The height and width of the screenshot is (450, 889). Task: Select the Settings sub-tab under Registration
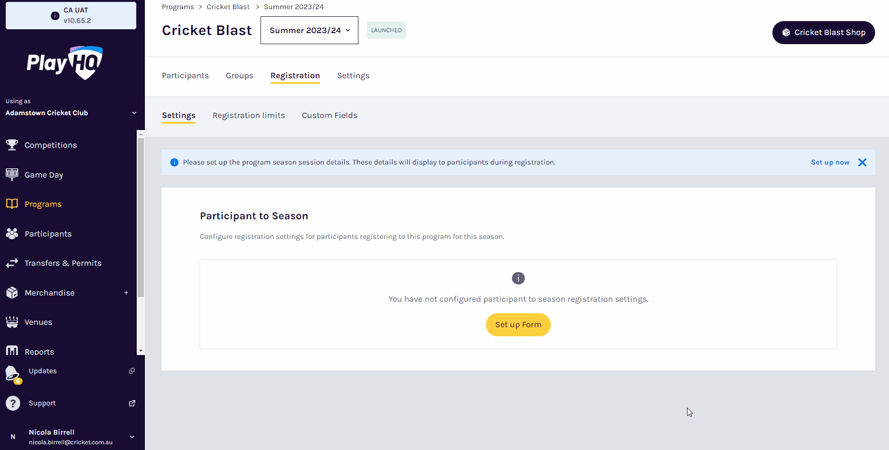coord(178,115)
